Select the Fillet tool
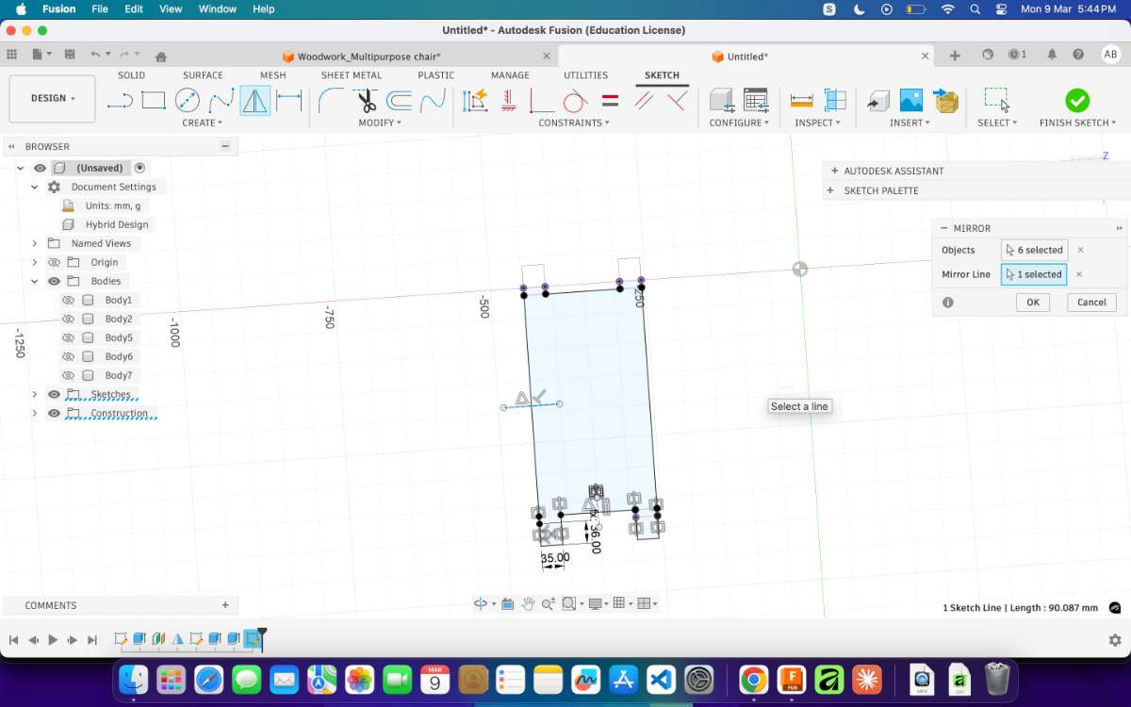1131x707 pixels. click(x=330, y=100)
